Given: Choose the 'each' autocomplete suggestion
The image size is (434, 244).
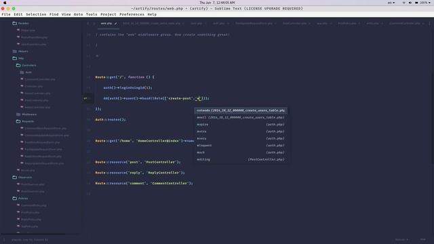Looking at the screenshot, I should 241,152.
